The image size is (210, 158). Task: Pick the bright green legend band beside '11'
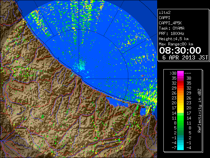180,118
